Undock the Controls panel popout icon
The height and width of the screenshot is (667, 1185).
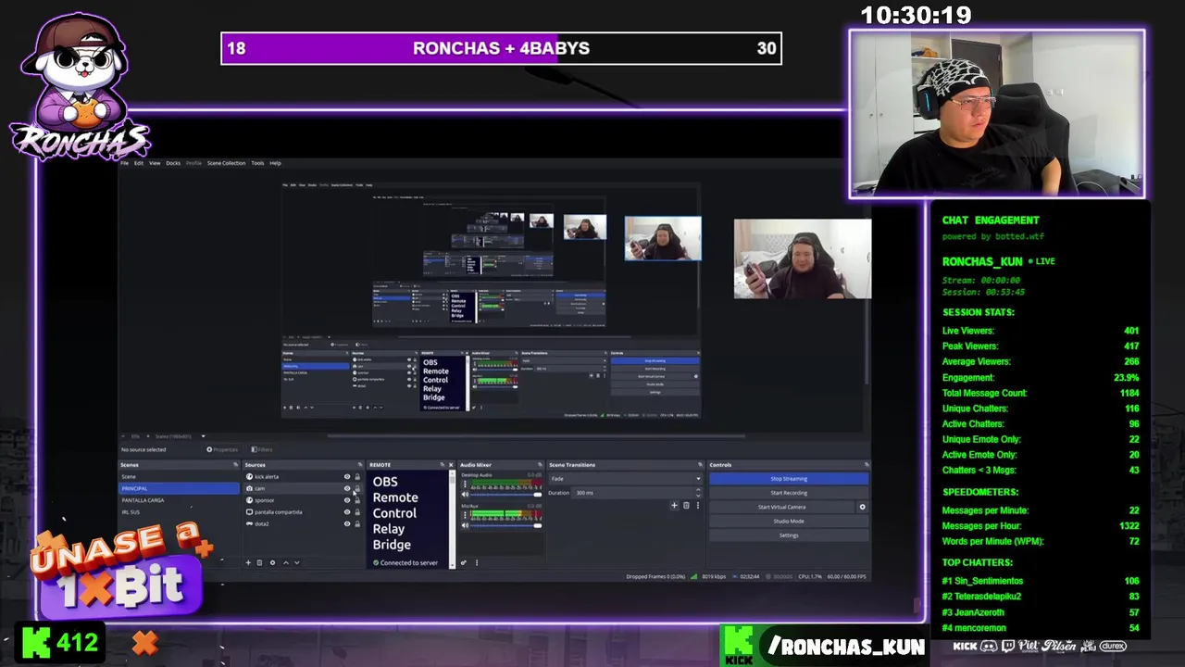tap(867, 465)
